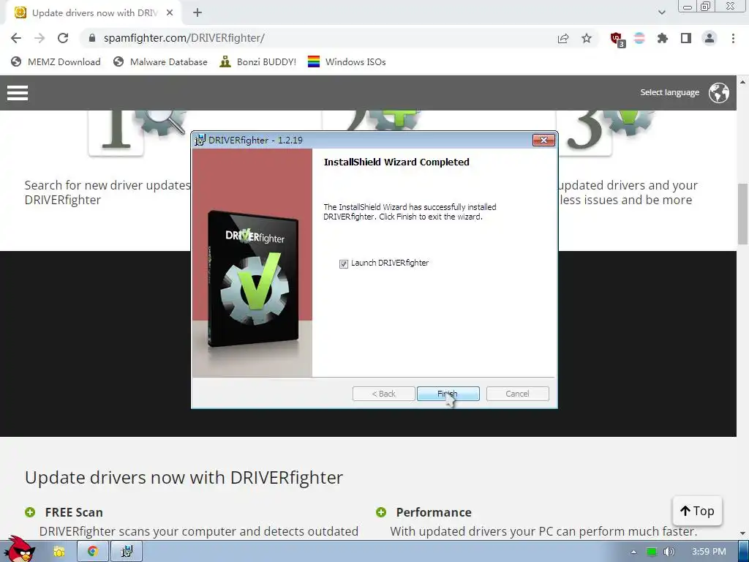Click the green network tray icon
The width and height of the screenshot is (749, 562).
point(652,552)
